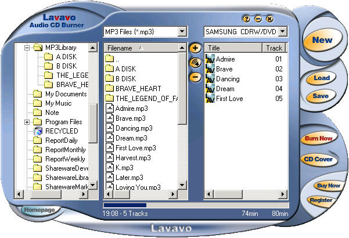
Task: Select ReportMonthly in the folder tree
Action: 66,150
